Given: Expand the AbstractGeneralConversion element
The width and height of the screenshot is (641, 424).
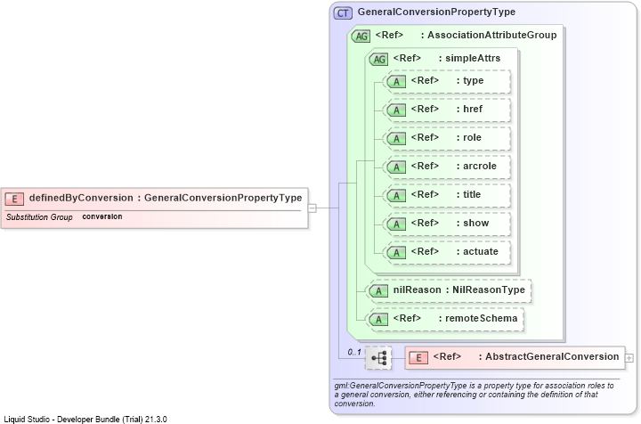Looking at the screenshot, I should [629, 358].
